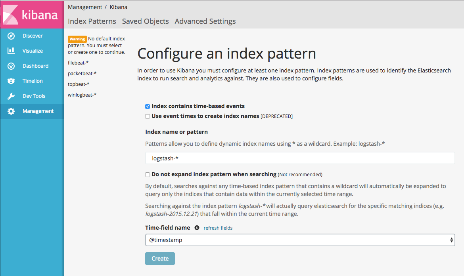Focus the index name field containing logstash-*
Viewport: 464px width, 276px height.
coord(300,158)
